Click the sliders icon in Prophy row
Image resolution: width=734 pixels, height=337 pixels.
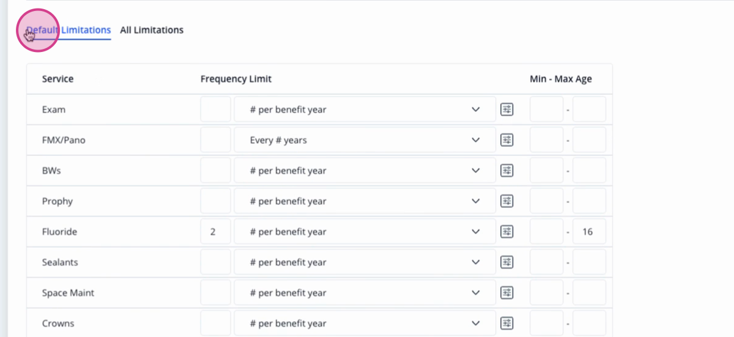[x=507, y=201]
